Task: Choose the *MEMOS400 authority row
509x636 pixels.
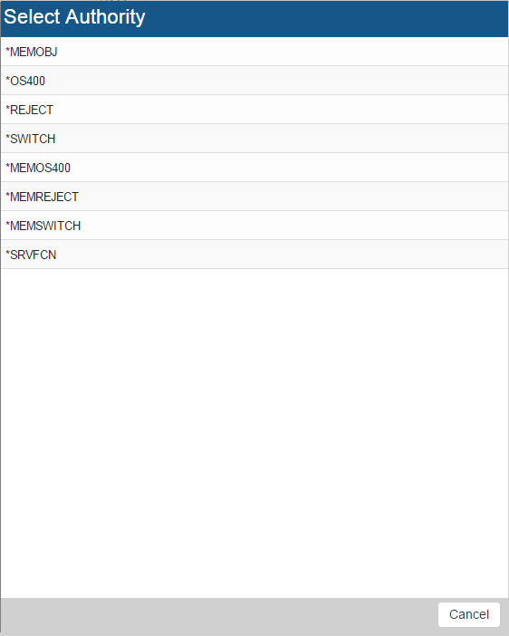Action: coord(254,168)
